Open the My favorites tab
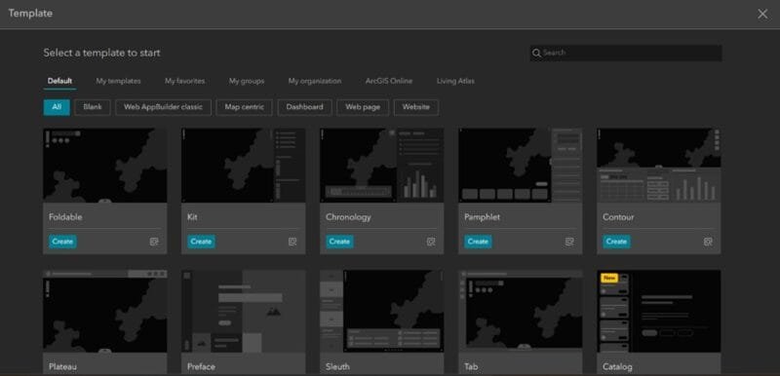The width and height of the screenshot is (780, 376). pos(184,81)
